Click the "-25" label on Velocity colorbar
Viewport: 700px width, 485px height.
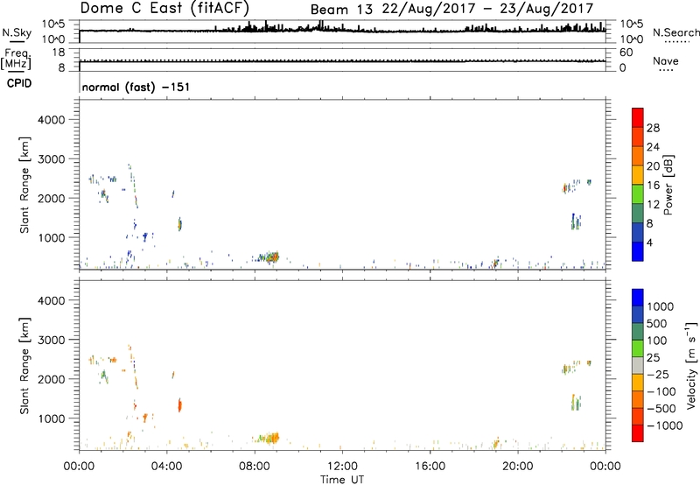coord(658,374)
